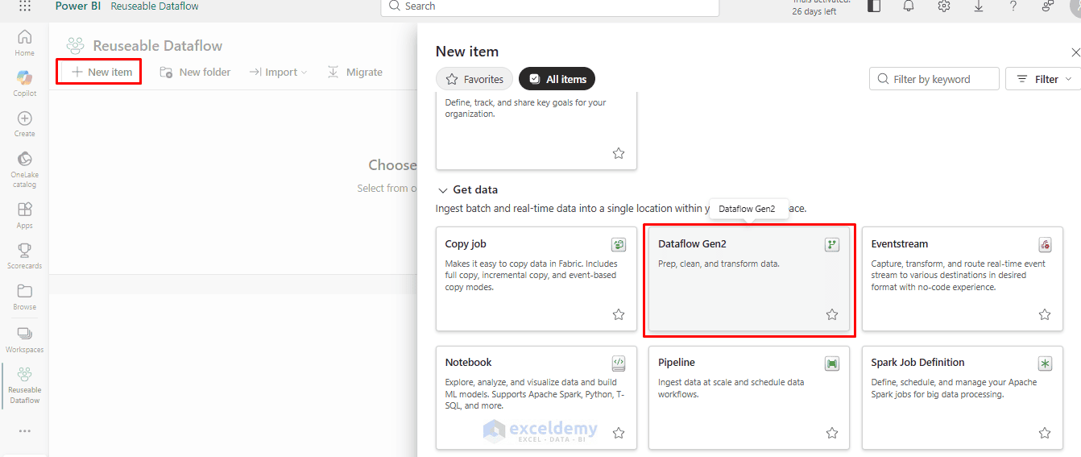The width and height of the screenshot is (1081, 457).
Task: Click the download icon in header
Action: [x=979, y=6]
